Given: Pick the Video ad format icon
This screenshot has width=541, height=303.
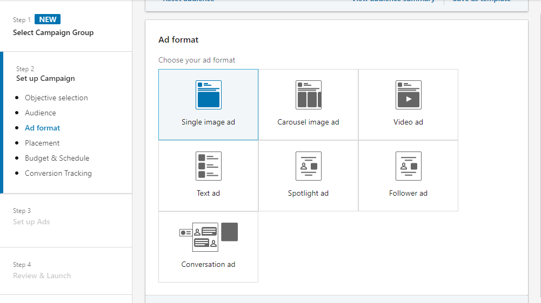Looking at the screenshot, I should (x=409, y=95).
